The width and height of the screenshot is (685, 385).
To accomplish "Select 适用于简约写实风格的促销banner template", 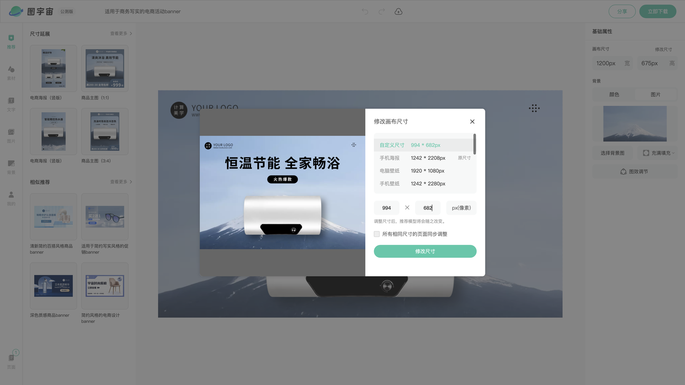I will 105,217.
